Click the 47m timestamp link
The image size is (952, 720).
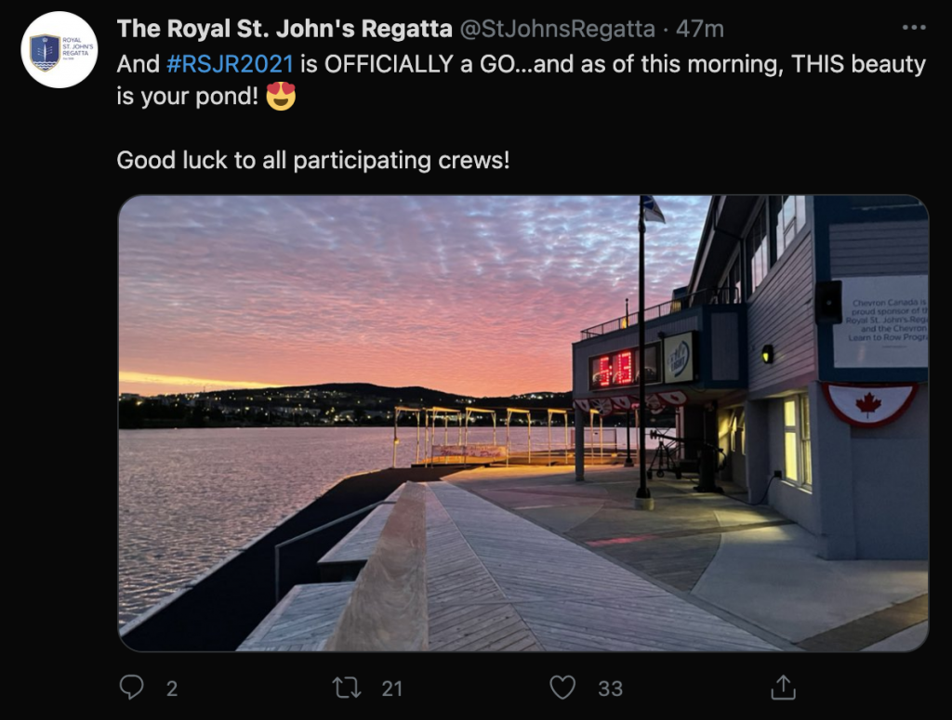tap(699, 29)
